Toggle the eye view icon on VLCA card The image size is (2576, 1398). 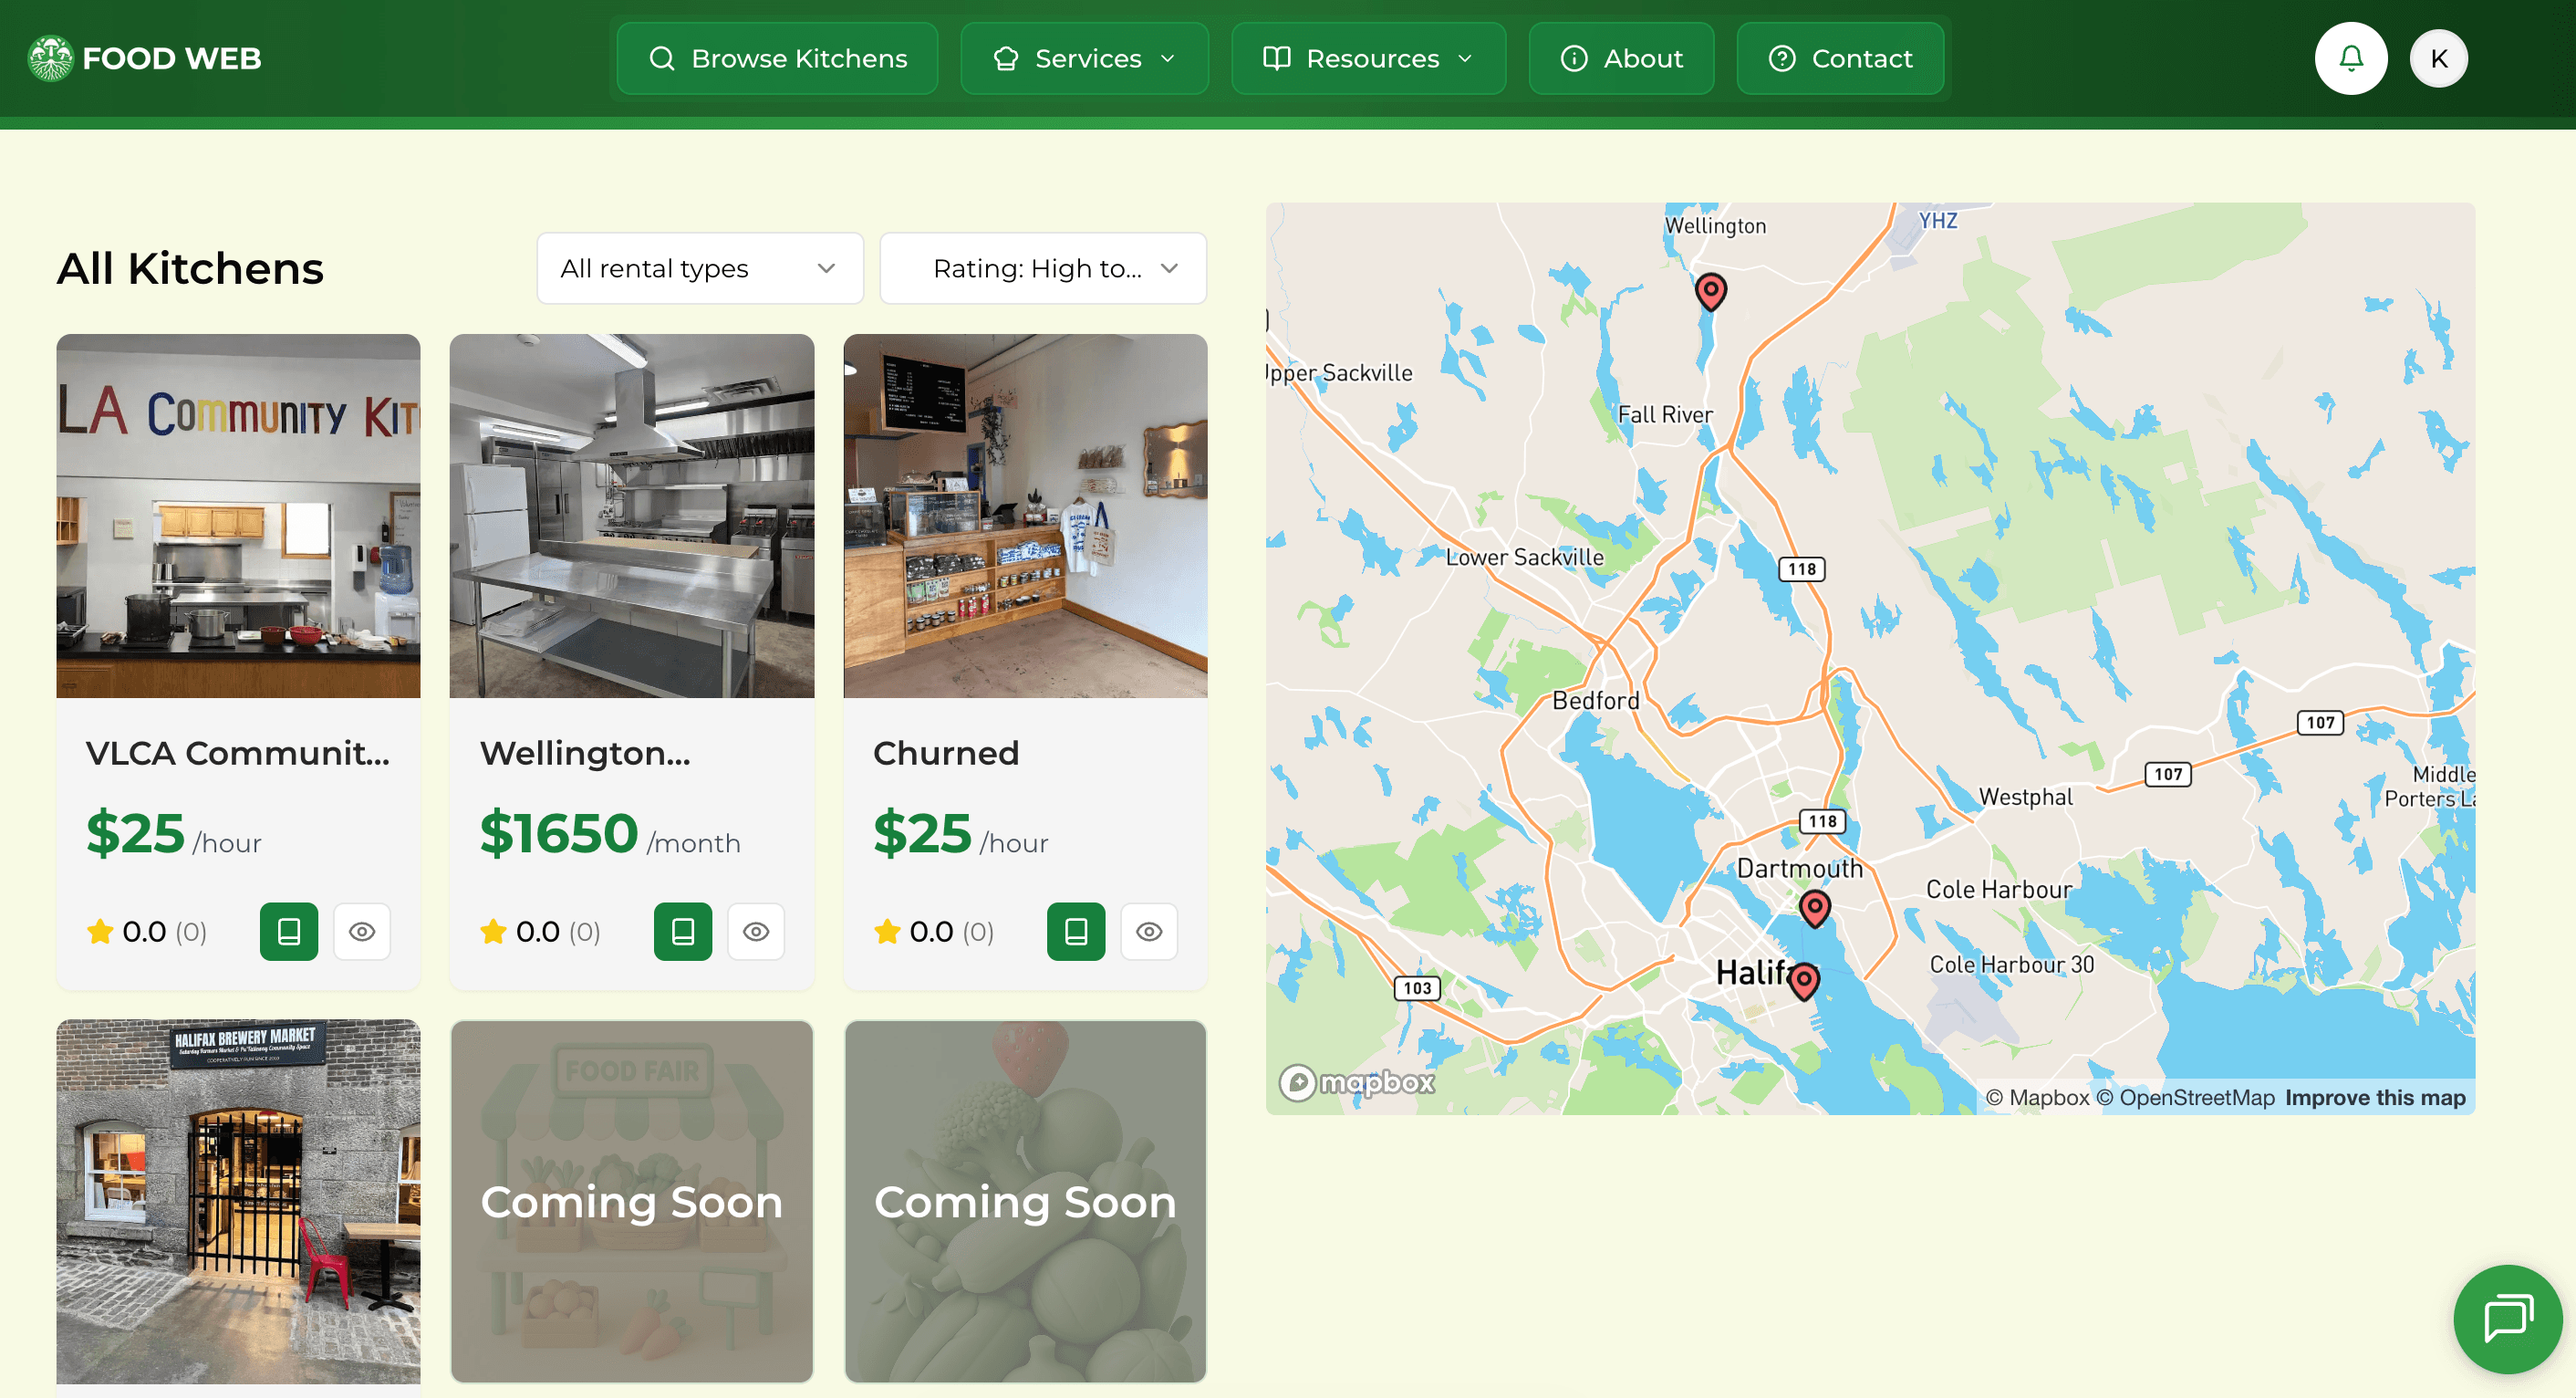[362, 931]
